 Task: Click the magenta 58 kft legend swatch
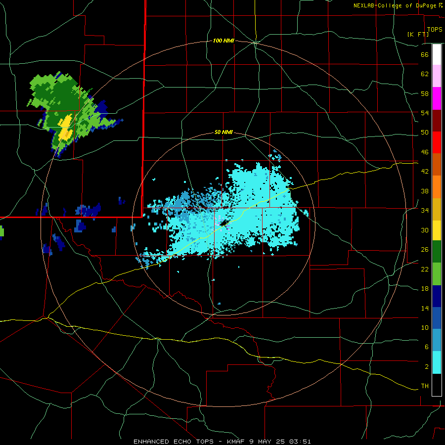(x=437, y=98)
